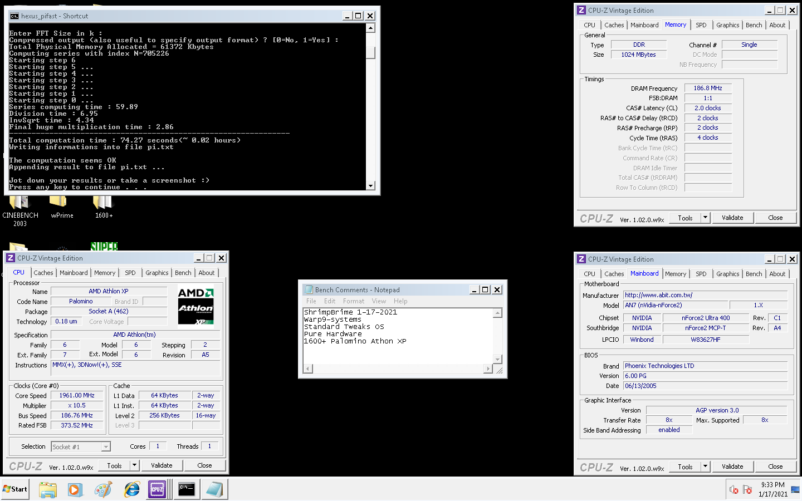This screenshot has height=501, width=802.
Task: Open SPD tab in Mainboard CPU-Z window
Action: pos(701,274)
